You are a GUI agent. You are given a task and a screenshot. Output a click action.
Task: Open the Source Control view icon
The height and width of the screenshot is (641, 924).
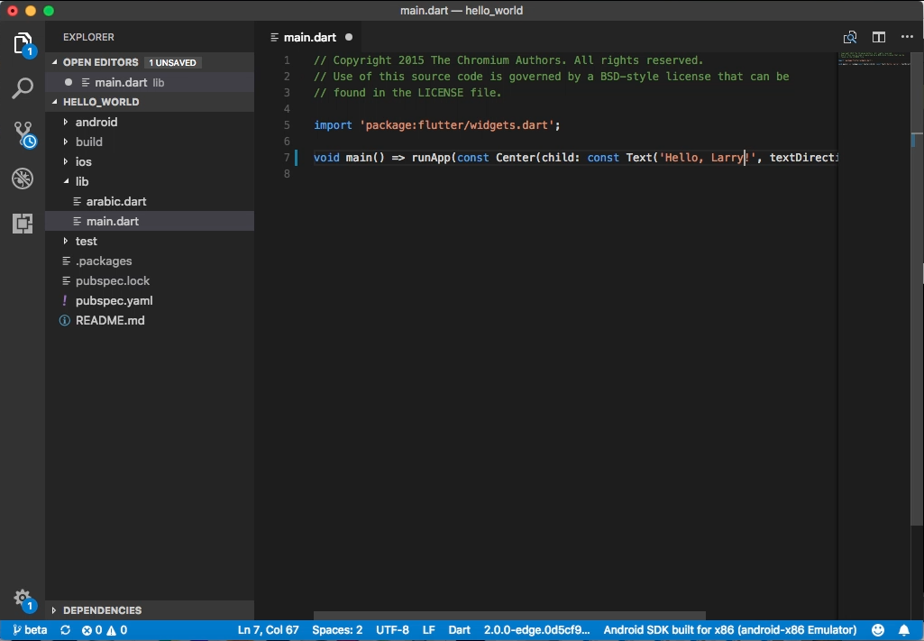[23, 134]
